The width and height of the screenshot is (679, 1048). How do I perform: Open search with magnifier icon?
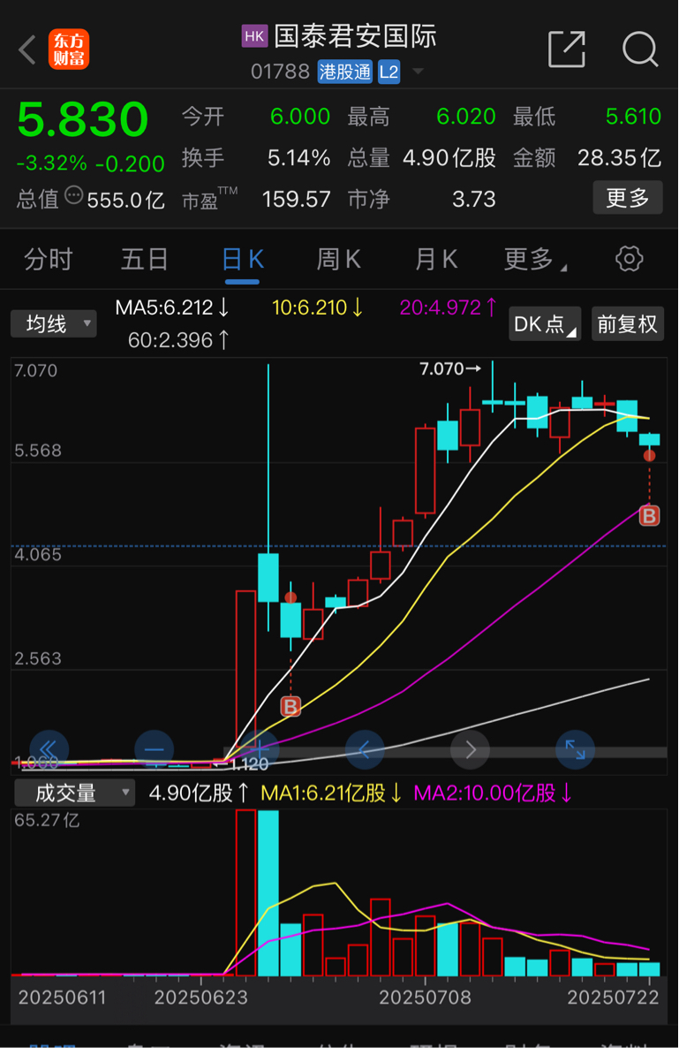click(x=640, y=49)
